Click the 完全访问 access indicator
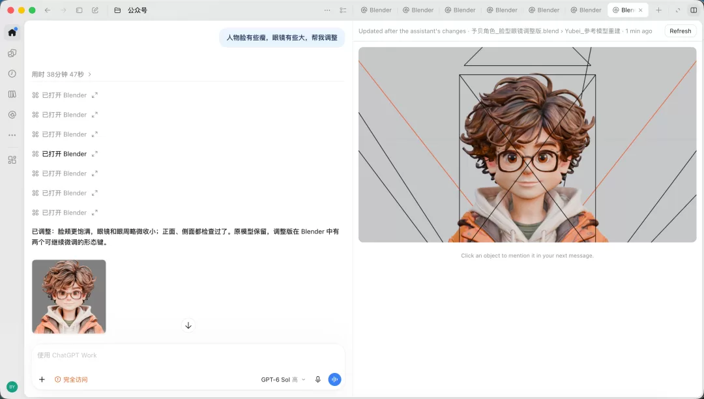The height and width of the screenshot is (399, 704). click(71, 379)
